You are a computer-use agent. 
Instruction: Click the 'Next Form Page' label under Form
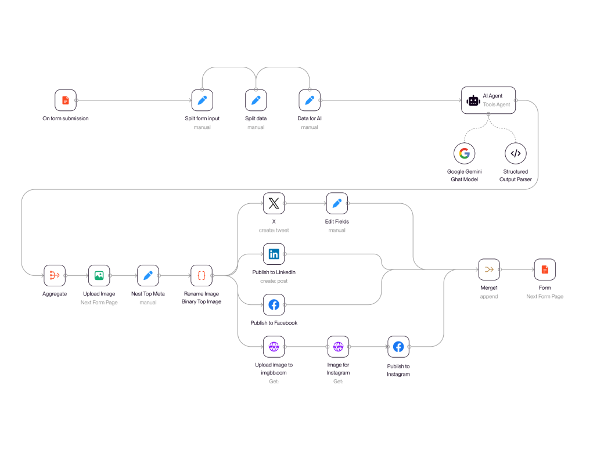[x=545, y=297]
